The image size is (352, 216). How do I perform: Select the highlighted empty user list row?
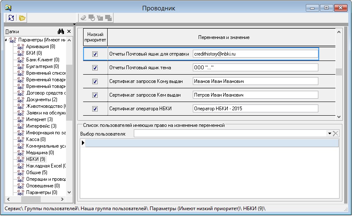tap(212, 143)
